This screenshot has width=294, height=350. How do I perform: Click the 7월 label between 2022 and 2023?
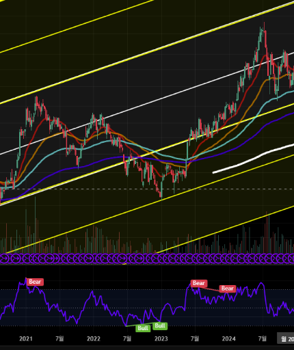[127, 339]
